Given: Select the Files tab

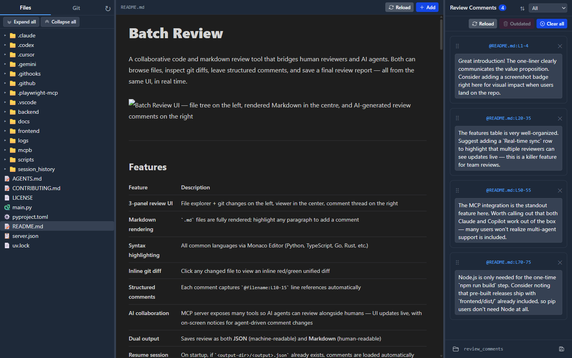Looking at the screenshot, I should tap(25, 8).
